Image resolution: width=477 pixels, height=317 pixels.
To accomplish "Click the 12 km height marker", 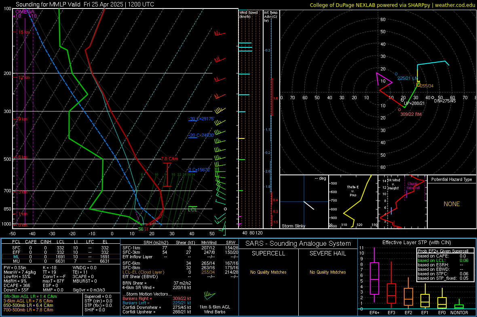I will tap(24, 77).
